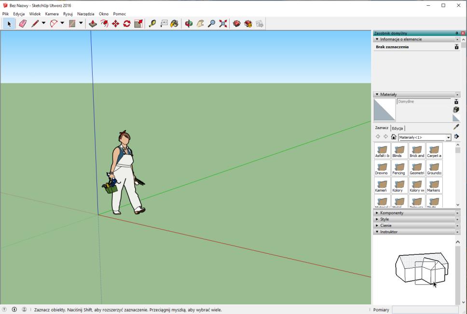467x314 pixels.
Task: Select the Zoom magnifier tool
Action: pyautogui.click(x=211, y=24)
